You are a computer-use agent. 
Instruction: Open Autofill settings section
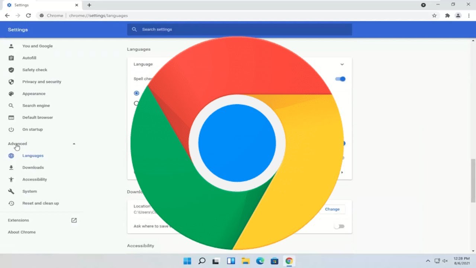[x=29, y=58]
